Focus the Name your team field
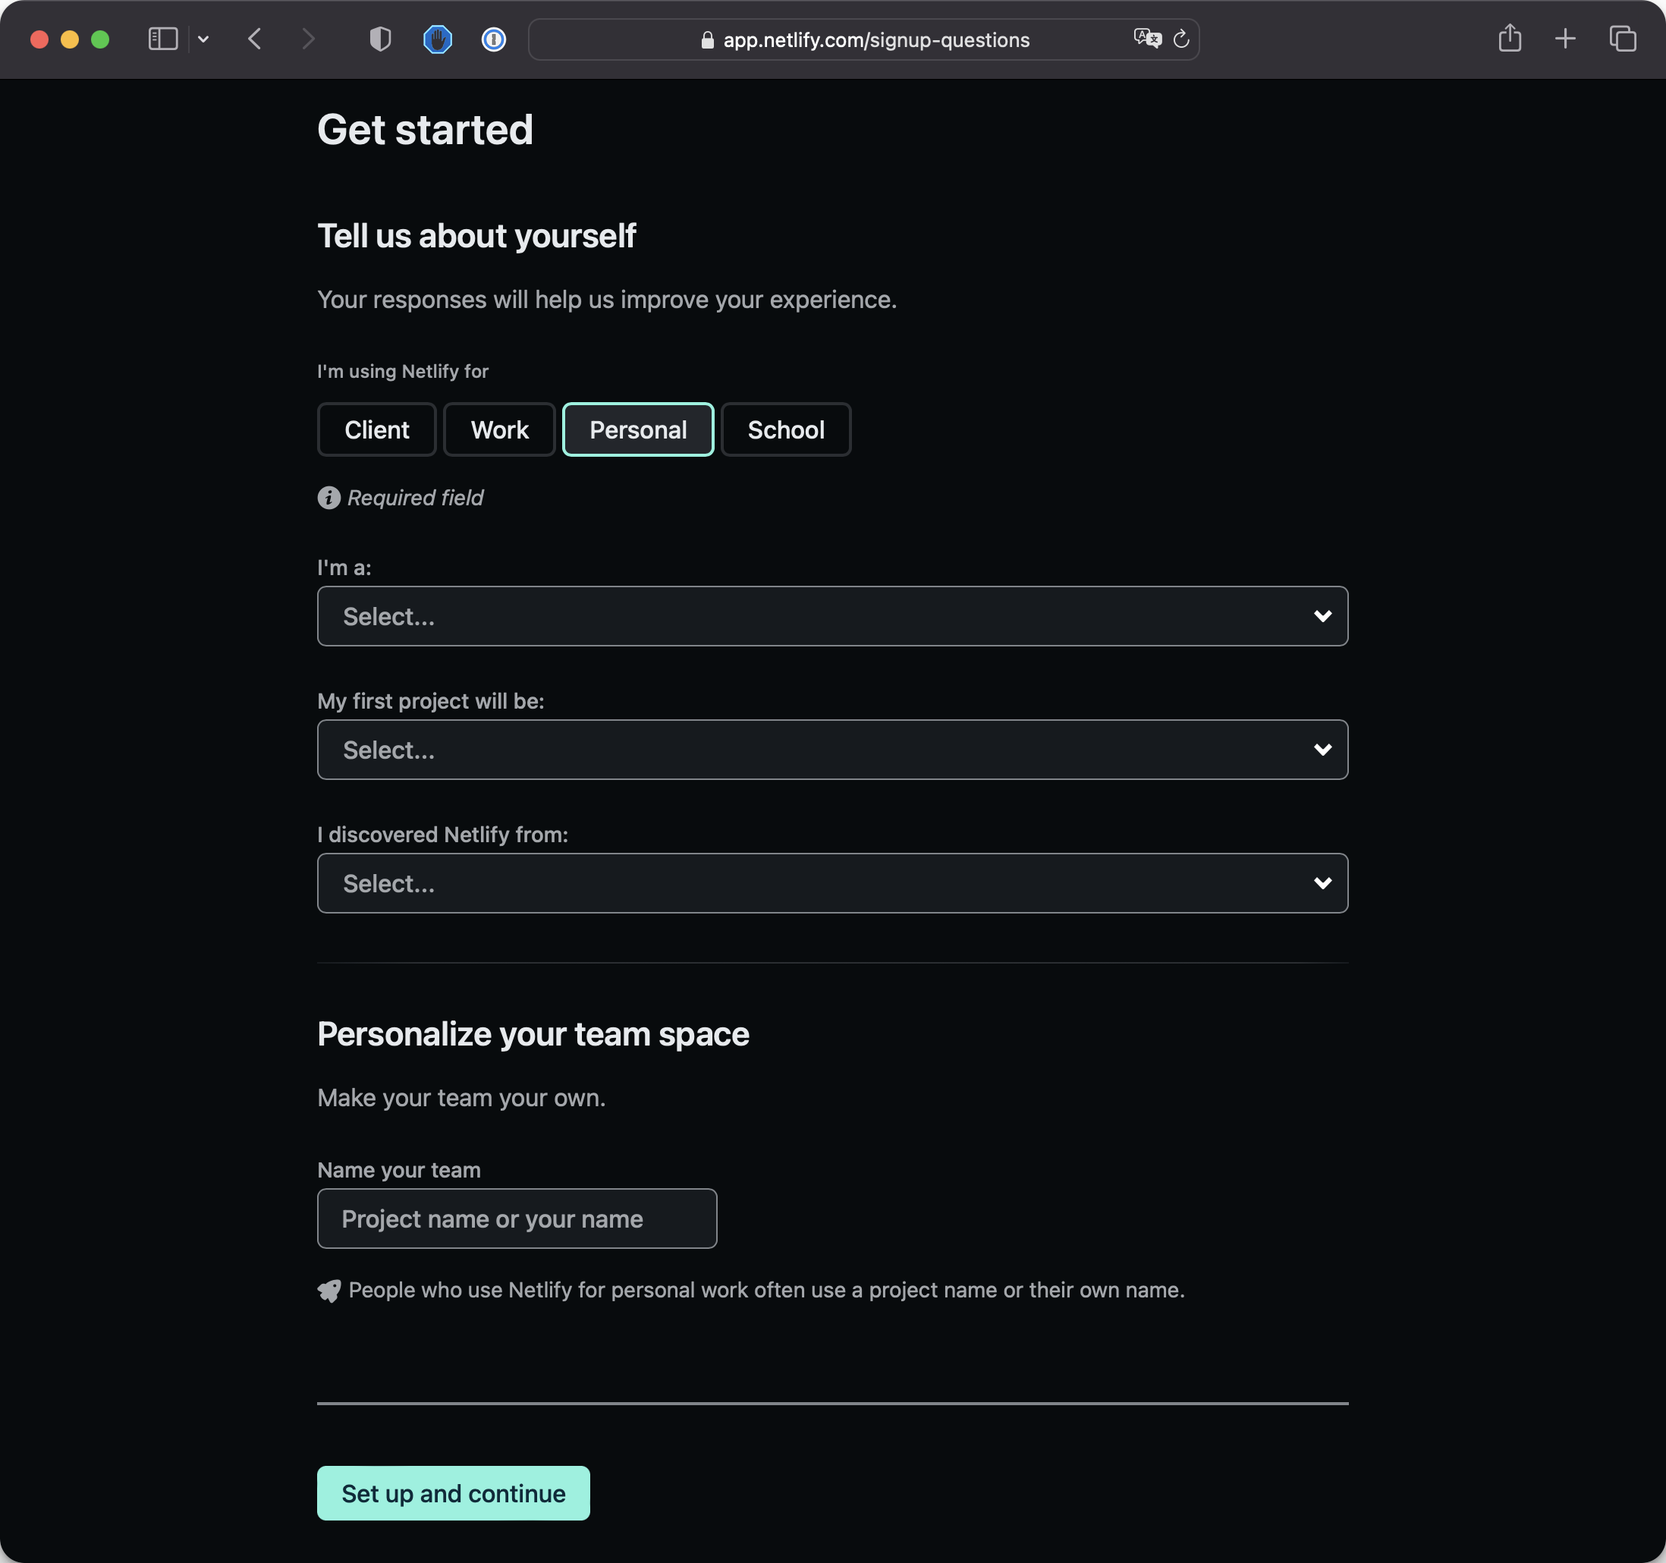 pyautogui.click(x=517, y=1219)
